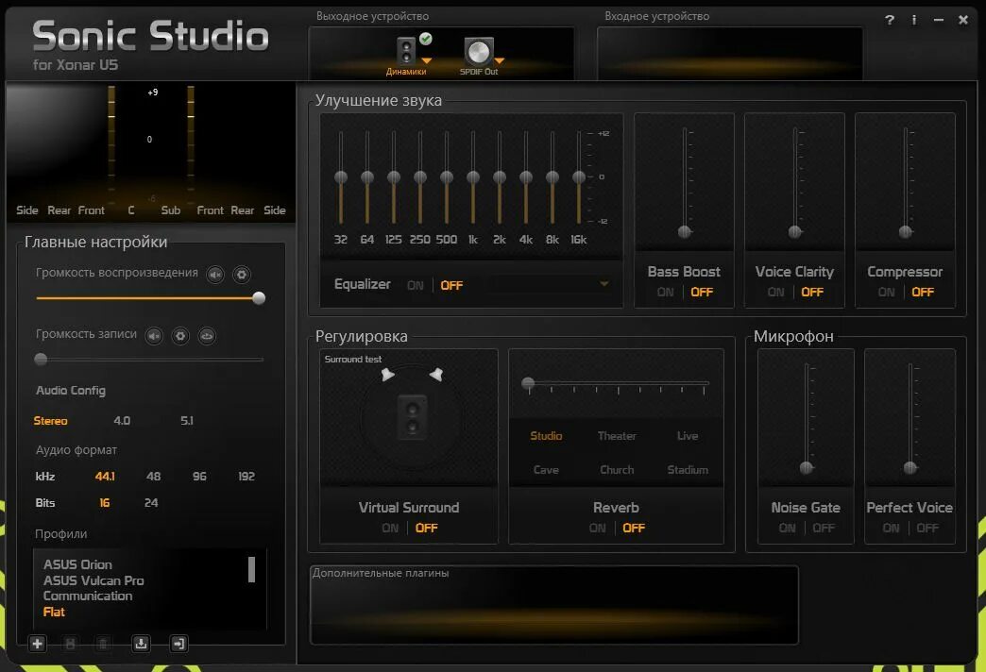The width and height of the screenshot is (986, 672).
Task: Click the playback volume slider knob
Action: [x=259, y=298]
